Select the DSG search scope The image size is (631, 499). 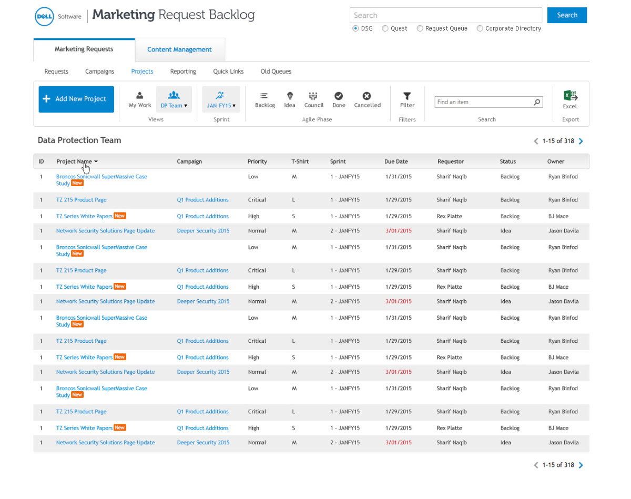click(355, 28)
